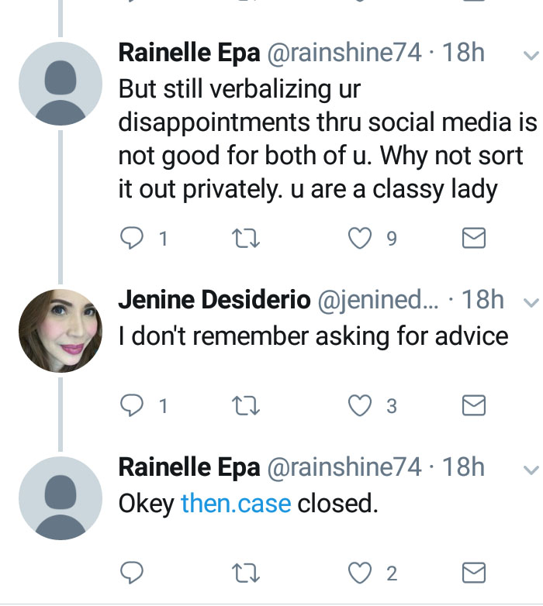View Jenine Desiderio's profile photo
The height and width of the screenshot is (606, 543).
tap(61, 331)
